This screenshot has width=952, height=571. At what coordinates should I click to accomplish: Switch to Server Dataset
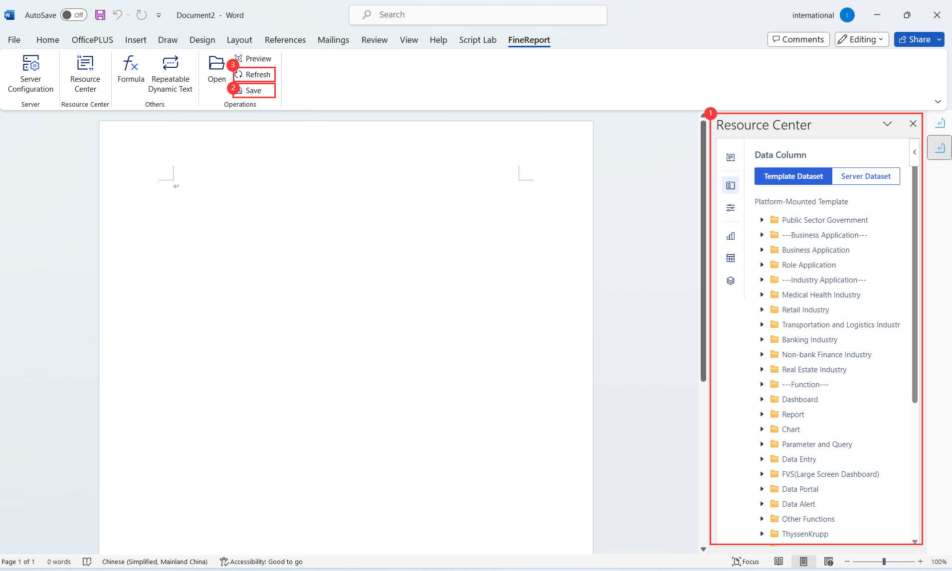866,176
